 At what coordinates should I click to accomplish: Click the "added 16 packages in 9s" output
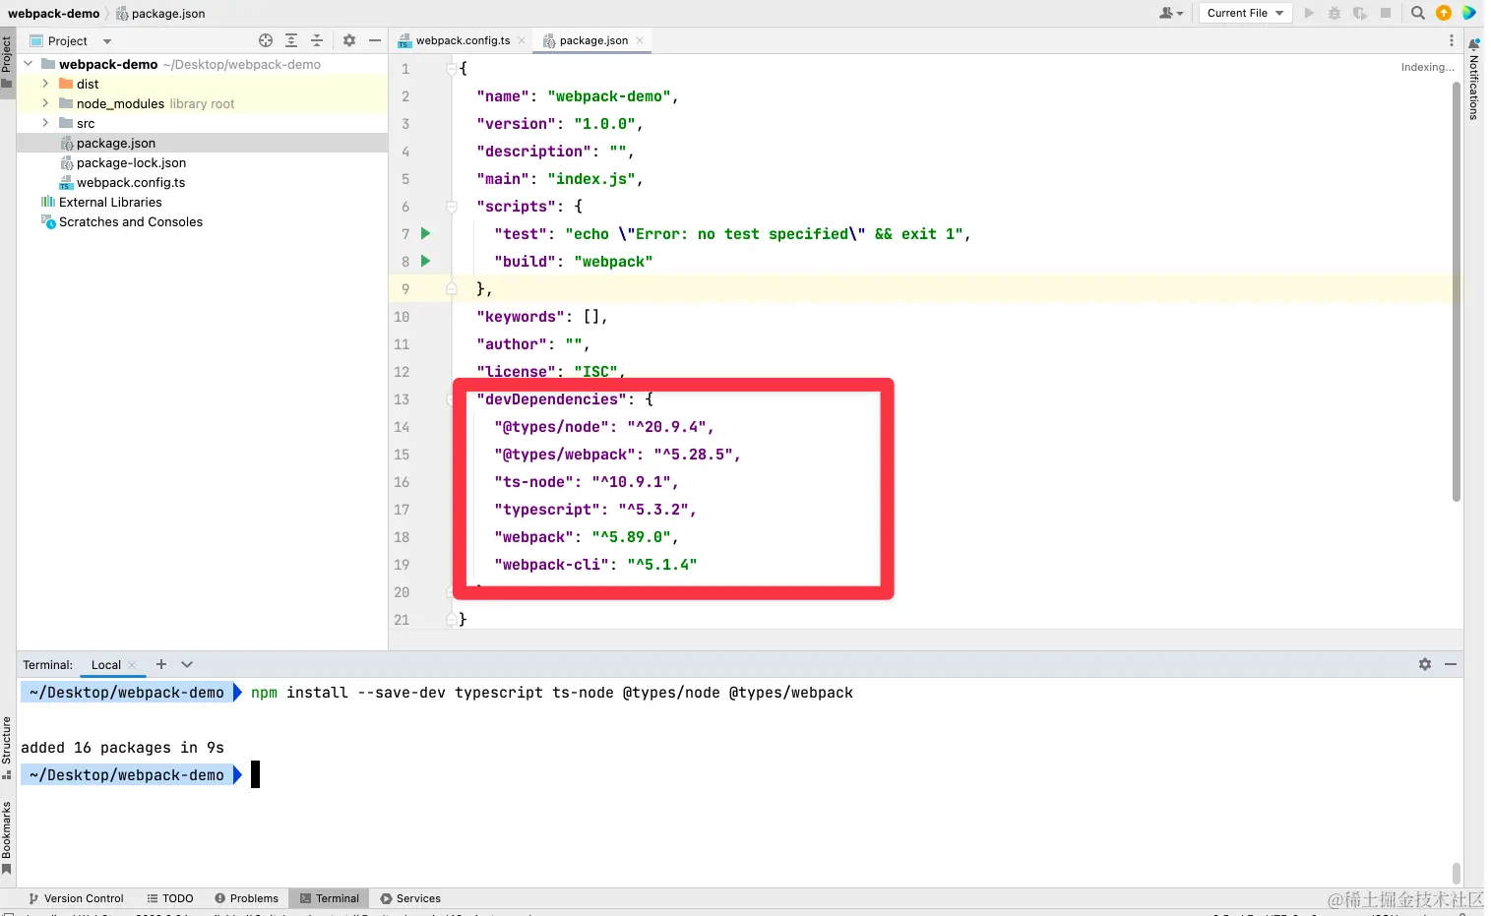pos(122,748)
